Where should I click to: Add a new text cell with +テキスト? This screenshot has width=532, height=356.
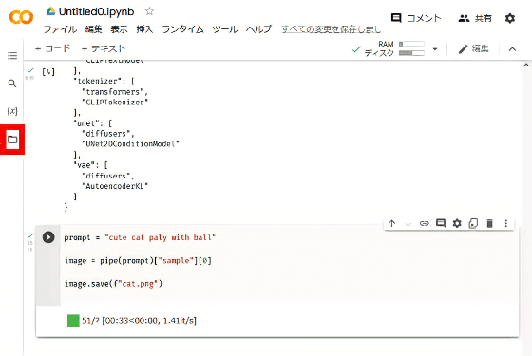click(104, 48)
